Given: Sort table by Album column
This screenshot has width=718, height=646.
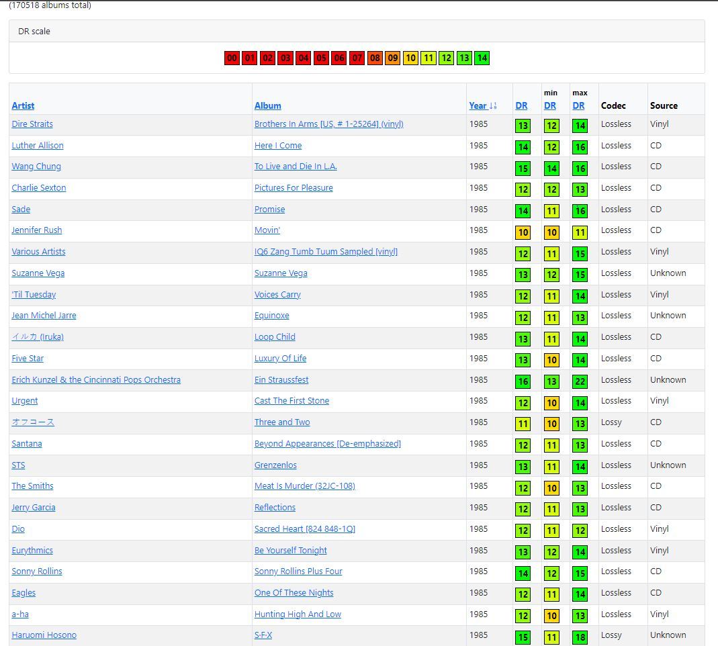Looking at the screenshot, I should (268, 105).
